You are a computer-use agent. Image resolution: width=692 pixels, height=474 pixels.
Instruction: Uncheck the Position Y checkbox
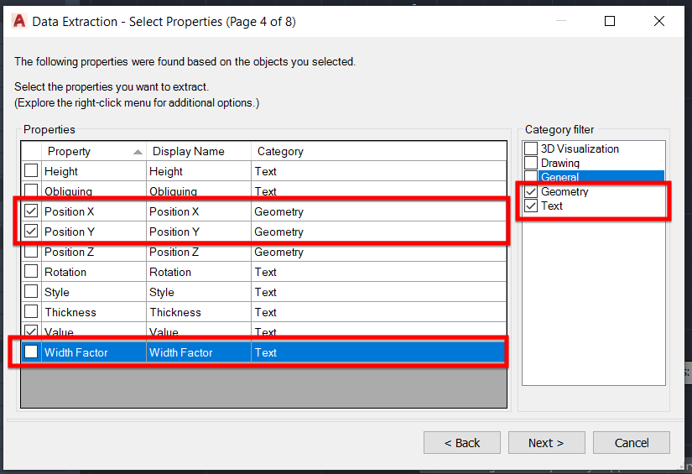coord(31,232)
